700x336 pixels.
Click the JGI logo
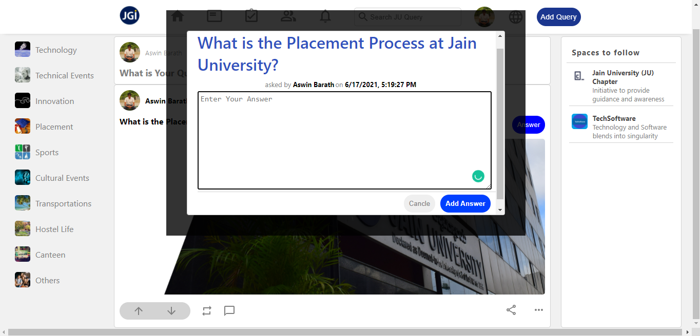point(129,15)
